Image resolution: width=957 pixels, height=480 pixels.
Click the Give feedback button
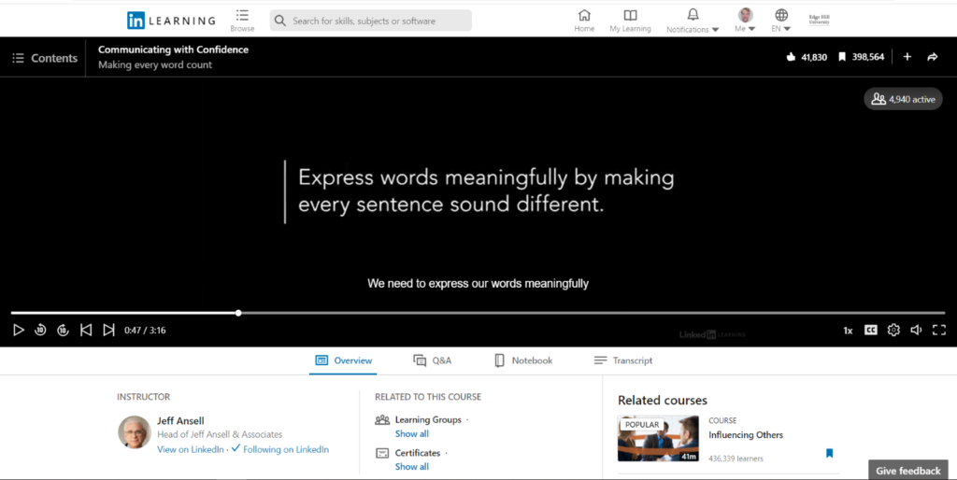(908, 471)
